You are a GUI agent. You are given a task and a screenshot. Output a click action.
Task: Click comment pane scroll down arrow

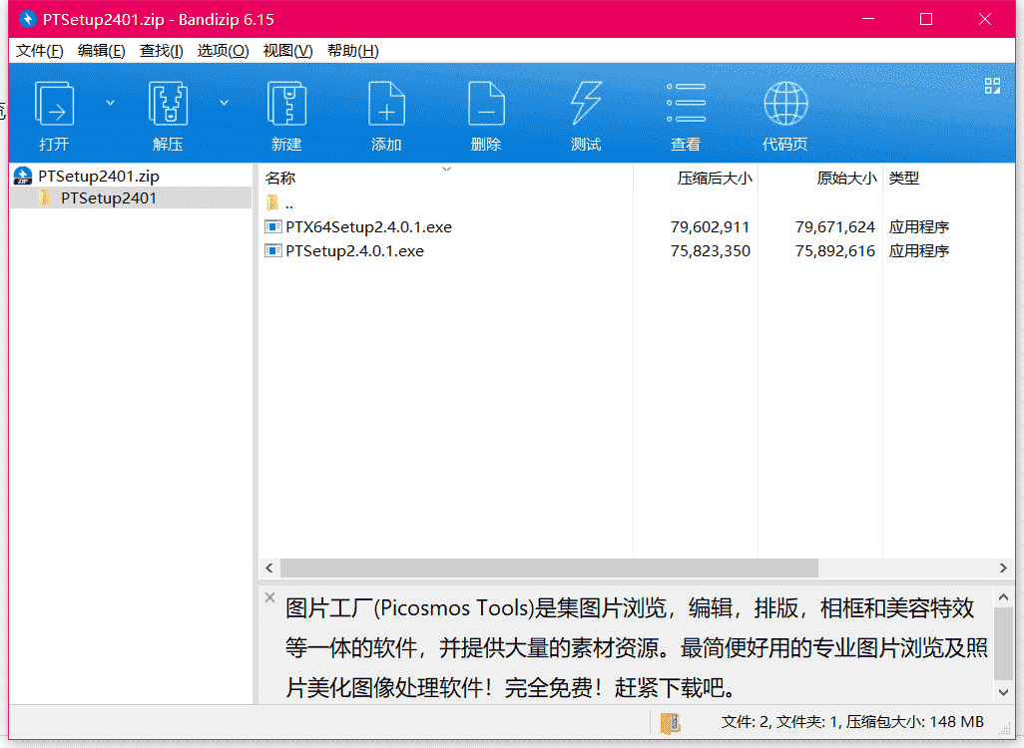(x=1004, y=692)
